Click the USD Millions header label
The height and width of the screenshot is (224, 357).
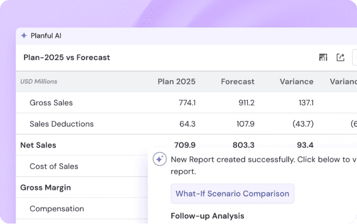(x=39, y=81)
